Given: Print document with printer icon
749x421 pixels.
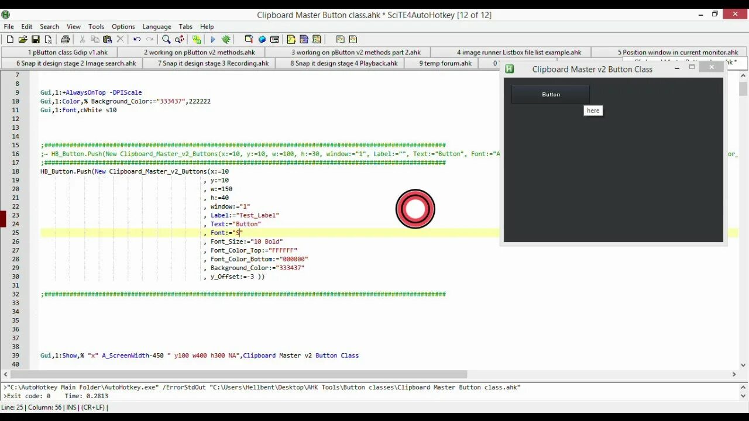Looking at the screenshot, I should [x=65, y=39].
